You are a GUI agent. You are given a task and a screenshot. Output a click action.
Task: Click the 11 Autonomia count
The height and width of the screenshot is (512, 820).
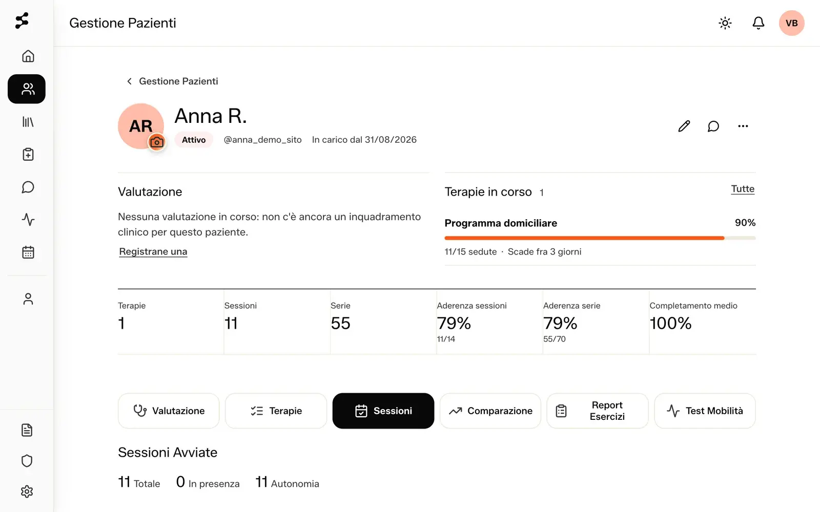287,482
